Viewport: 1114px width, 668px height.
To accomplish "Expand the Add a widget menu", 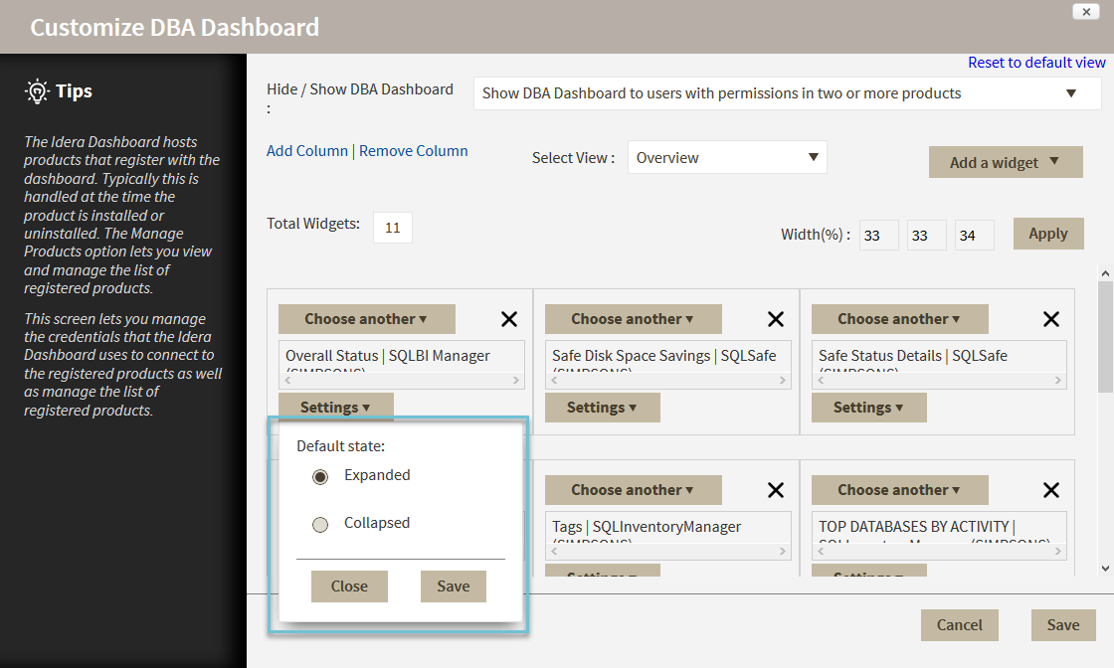I will pos(1005,162).
